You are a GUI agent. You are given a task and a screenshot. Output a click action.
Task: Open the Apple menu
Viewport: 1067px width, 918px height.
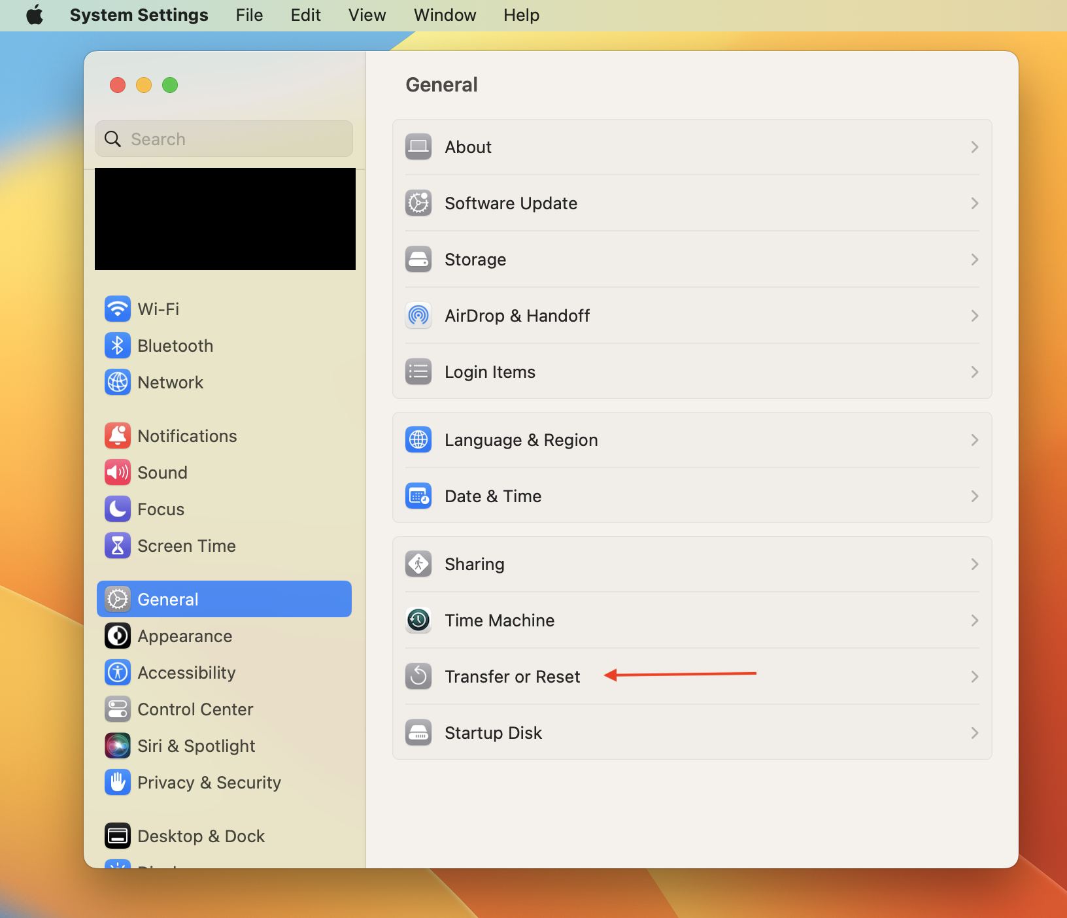tap(35, 14)
